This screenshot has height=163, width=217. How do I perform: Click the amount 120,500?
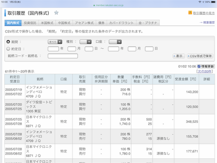point(192,107)
